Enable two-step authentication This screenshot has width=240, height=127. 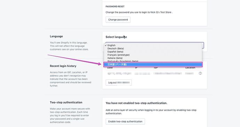pyautogui.click(x=125, y=121)
